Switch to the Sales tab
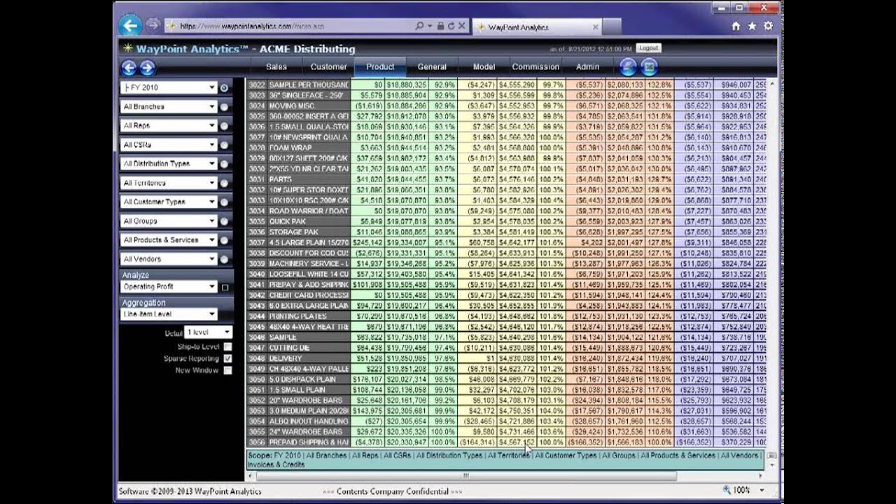The width and height of the screenshot is (896, 504). pyautogui.click(x=276, y=66)
